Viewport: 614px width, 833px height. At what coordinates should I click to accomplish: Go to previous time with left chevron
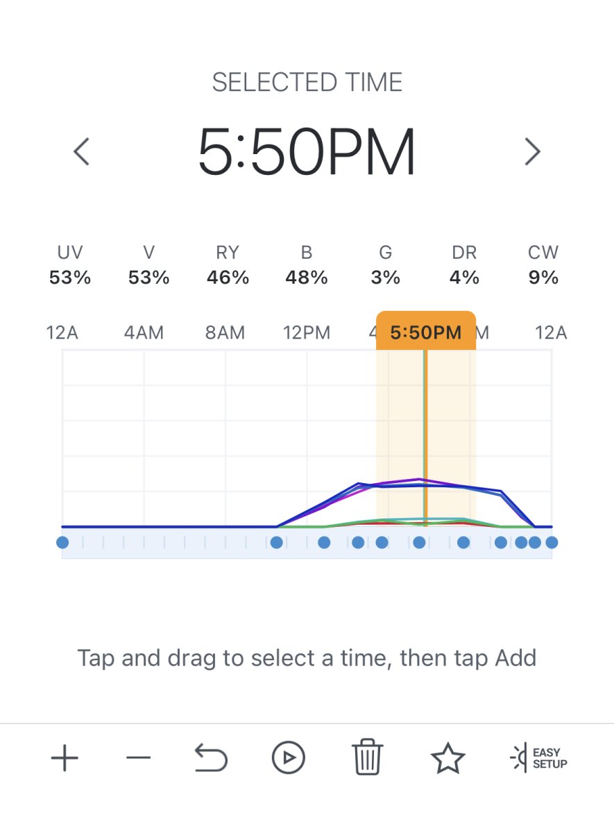click(82, 151)
